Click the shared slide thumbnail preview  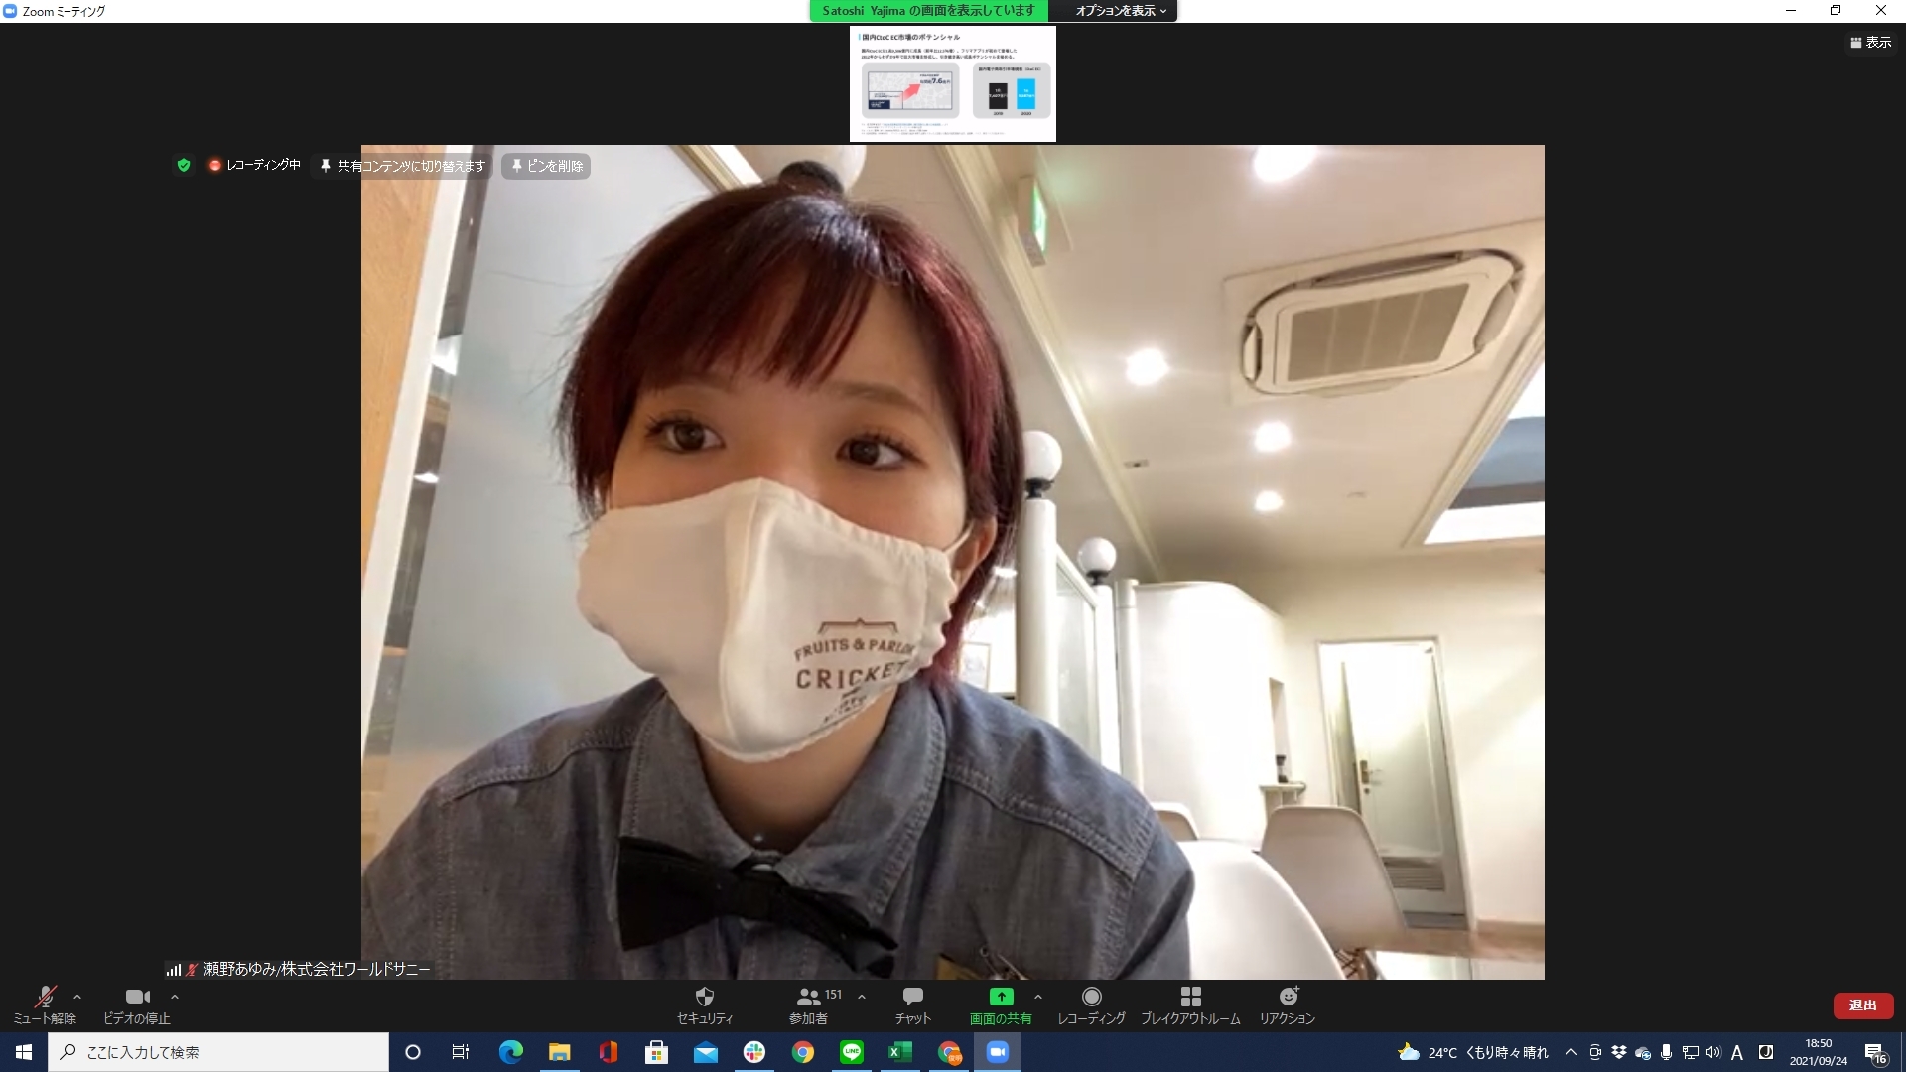point(953,83)
